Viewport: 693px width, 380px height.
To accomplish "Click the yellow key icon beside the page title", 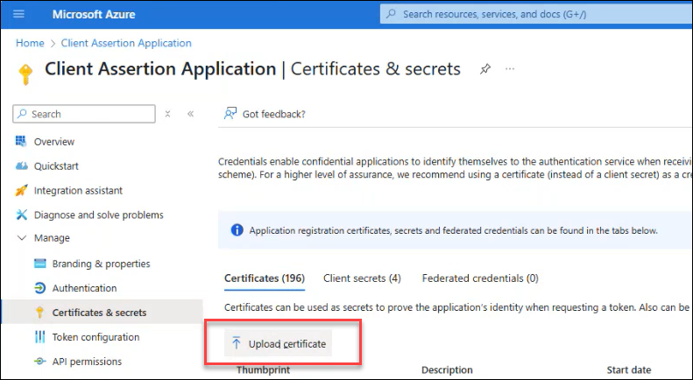I will coord(25,74).
